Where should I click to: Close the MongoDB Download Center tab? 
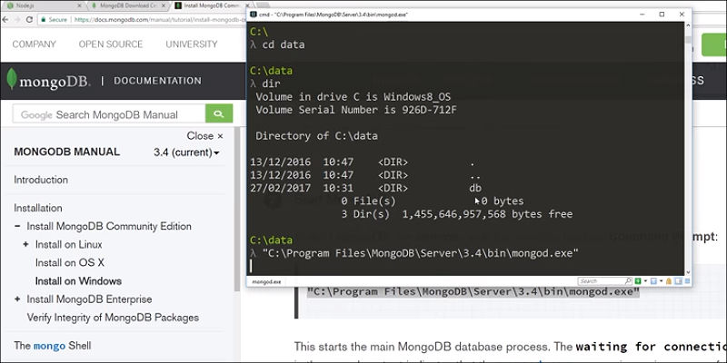(164, 5)
